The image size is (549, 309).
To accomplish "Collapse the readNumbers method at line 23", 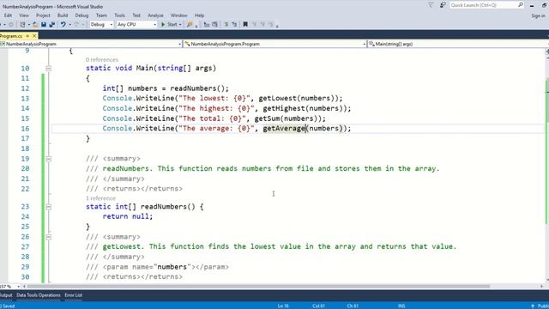I will tap(49, 207).
